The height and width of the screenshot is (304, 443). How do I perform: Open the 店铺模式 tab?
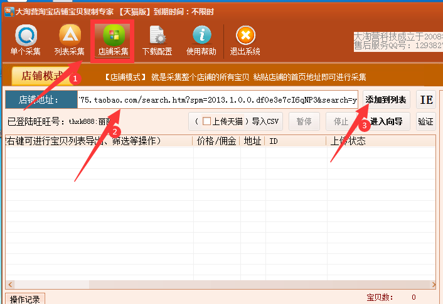click(43, 76)
